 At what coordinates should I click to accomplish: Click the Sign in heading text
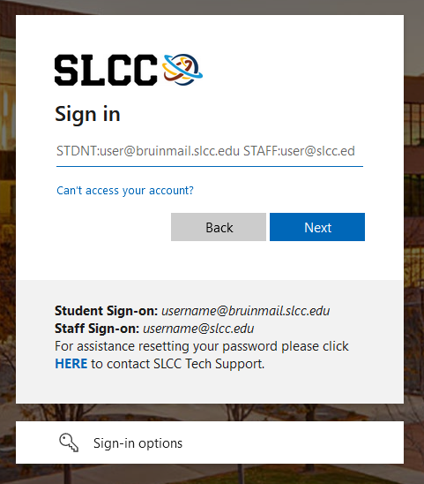tap(87, 115)
